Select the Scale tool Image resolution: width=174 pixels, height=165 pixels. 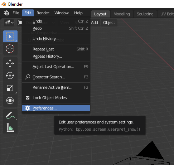point(10,88)
